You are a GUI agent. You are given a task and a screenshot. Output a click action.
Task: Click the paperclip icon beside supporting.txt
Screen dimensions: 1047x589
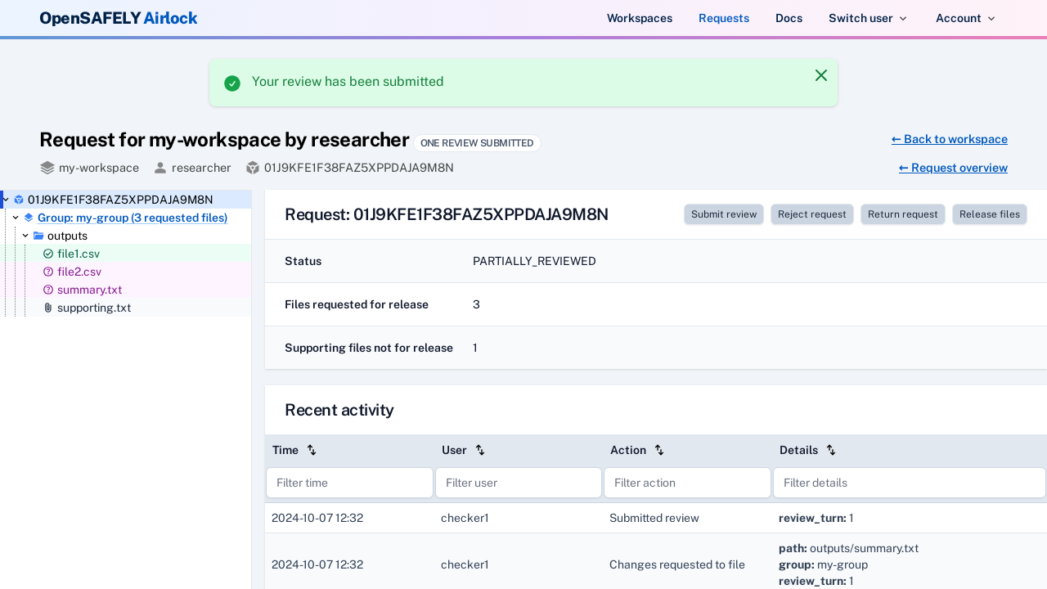[x=48, y=308]
